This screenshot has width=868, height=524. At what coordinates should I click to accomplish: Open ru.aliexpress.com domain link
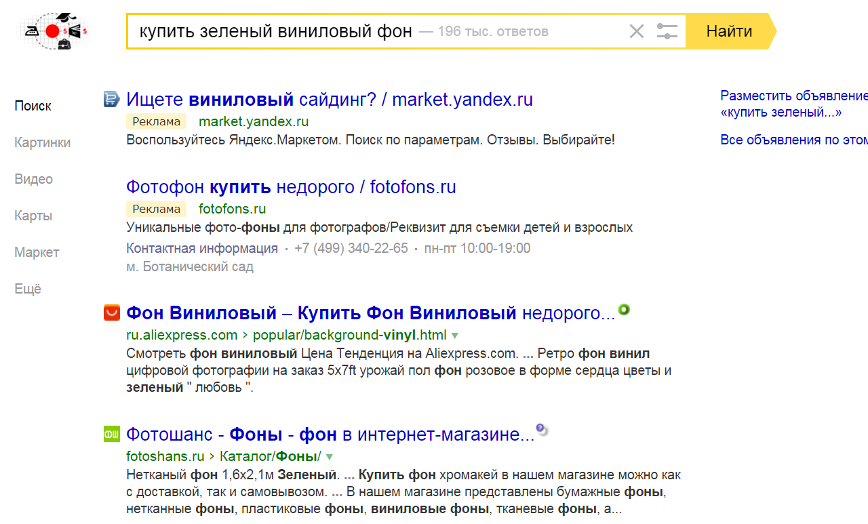pos(182,335)
